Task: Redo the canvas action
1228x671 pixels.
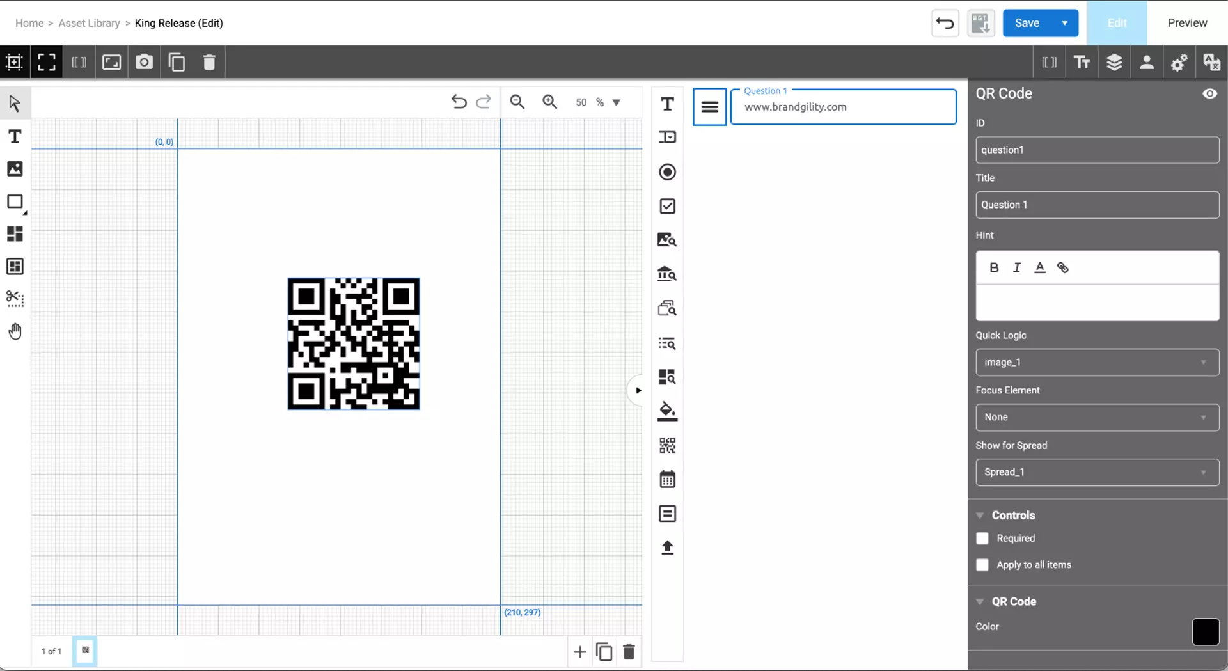Action: click(x=484, y=102)
